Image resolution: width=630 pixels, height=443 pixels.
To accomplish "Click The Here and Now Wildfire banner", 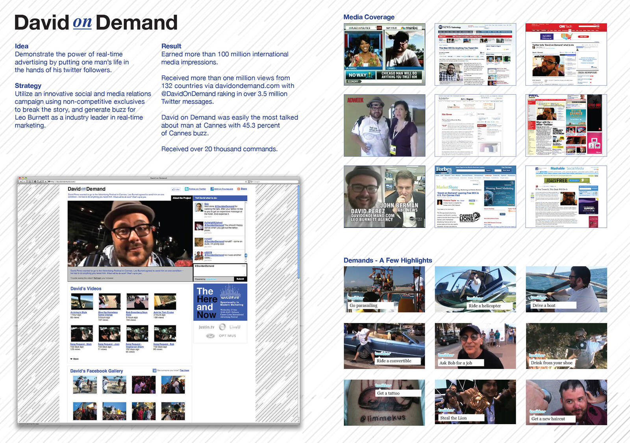I will (x=220, y=302).
